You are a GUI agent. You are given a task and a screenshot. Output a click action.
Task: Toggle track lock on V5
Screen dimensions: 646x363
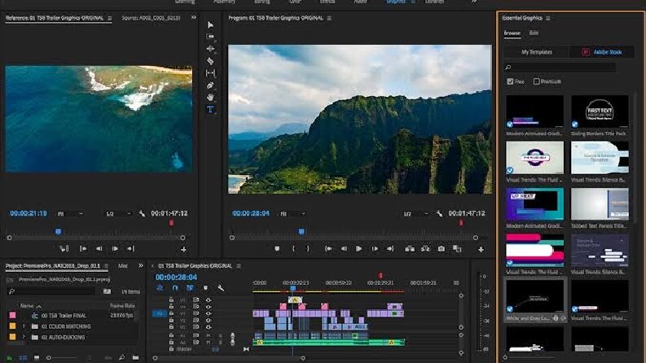pos(171,300)
